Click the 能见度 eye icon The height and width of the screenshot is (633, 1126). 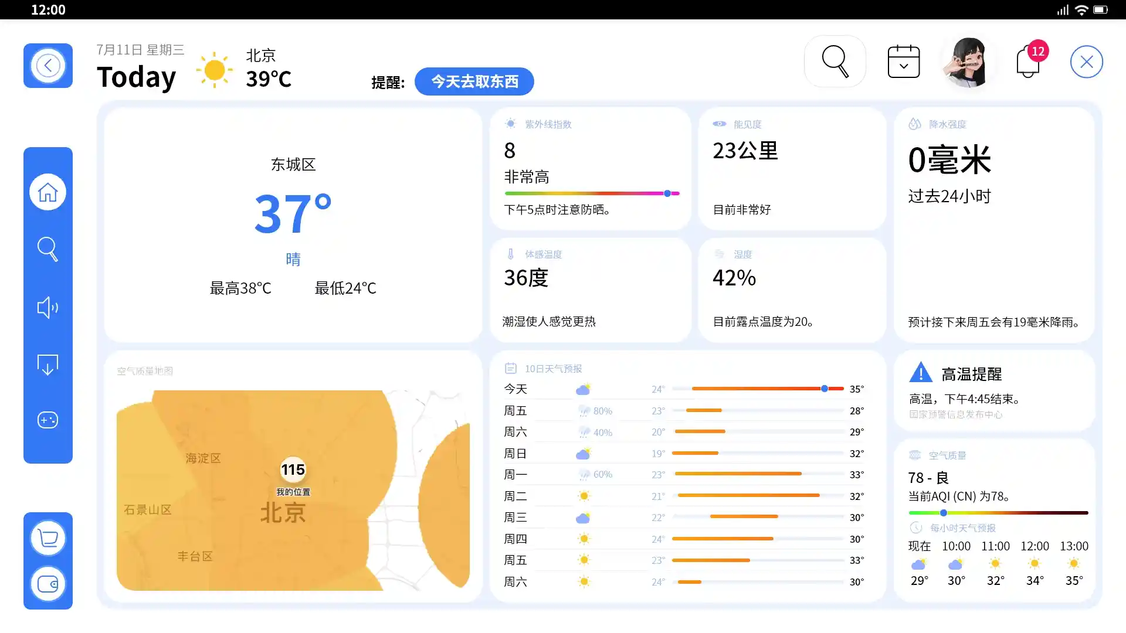point(720,124)
